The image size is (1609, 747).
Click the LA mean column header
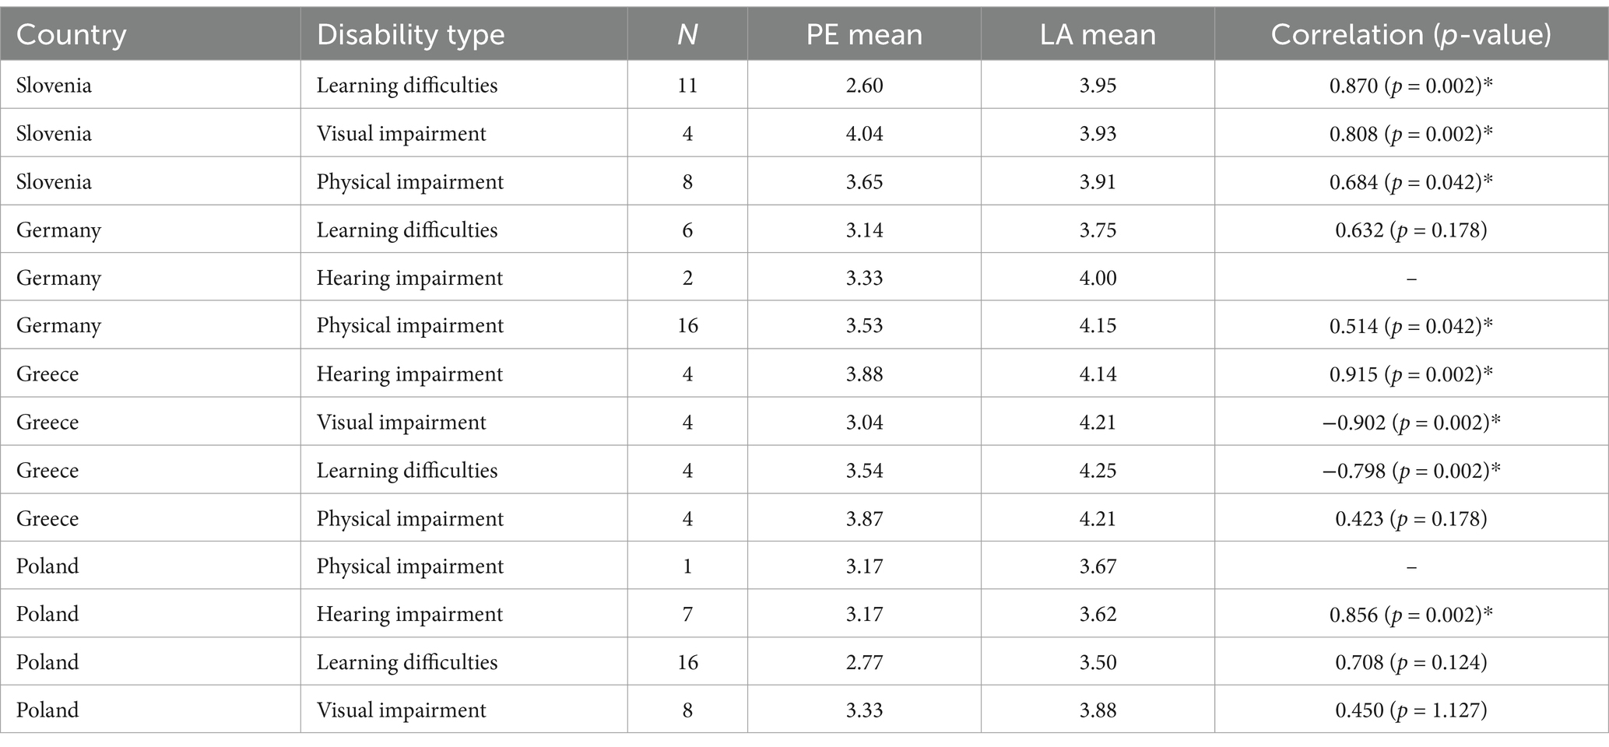pos(1098,35)
